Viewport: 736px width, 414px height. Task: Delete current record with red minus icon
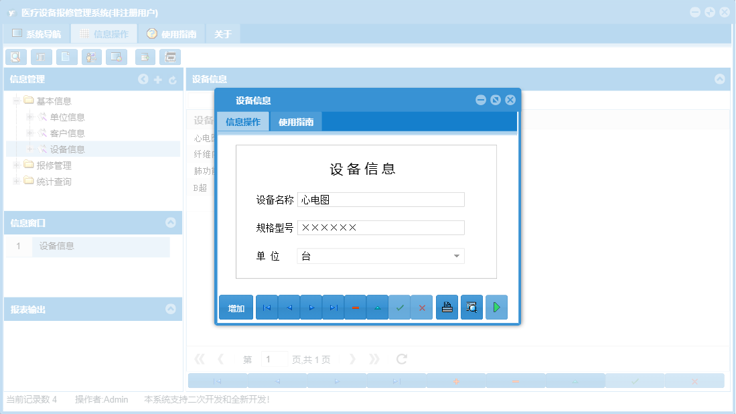click(x=356, y=306)
